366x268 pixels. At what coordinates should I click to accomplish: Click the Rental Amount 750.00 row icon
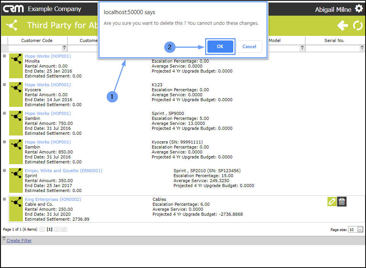[x=16, y=123]
